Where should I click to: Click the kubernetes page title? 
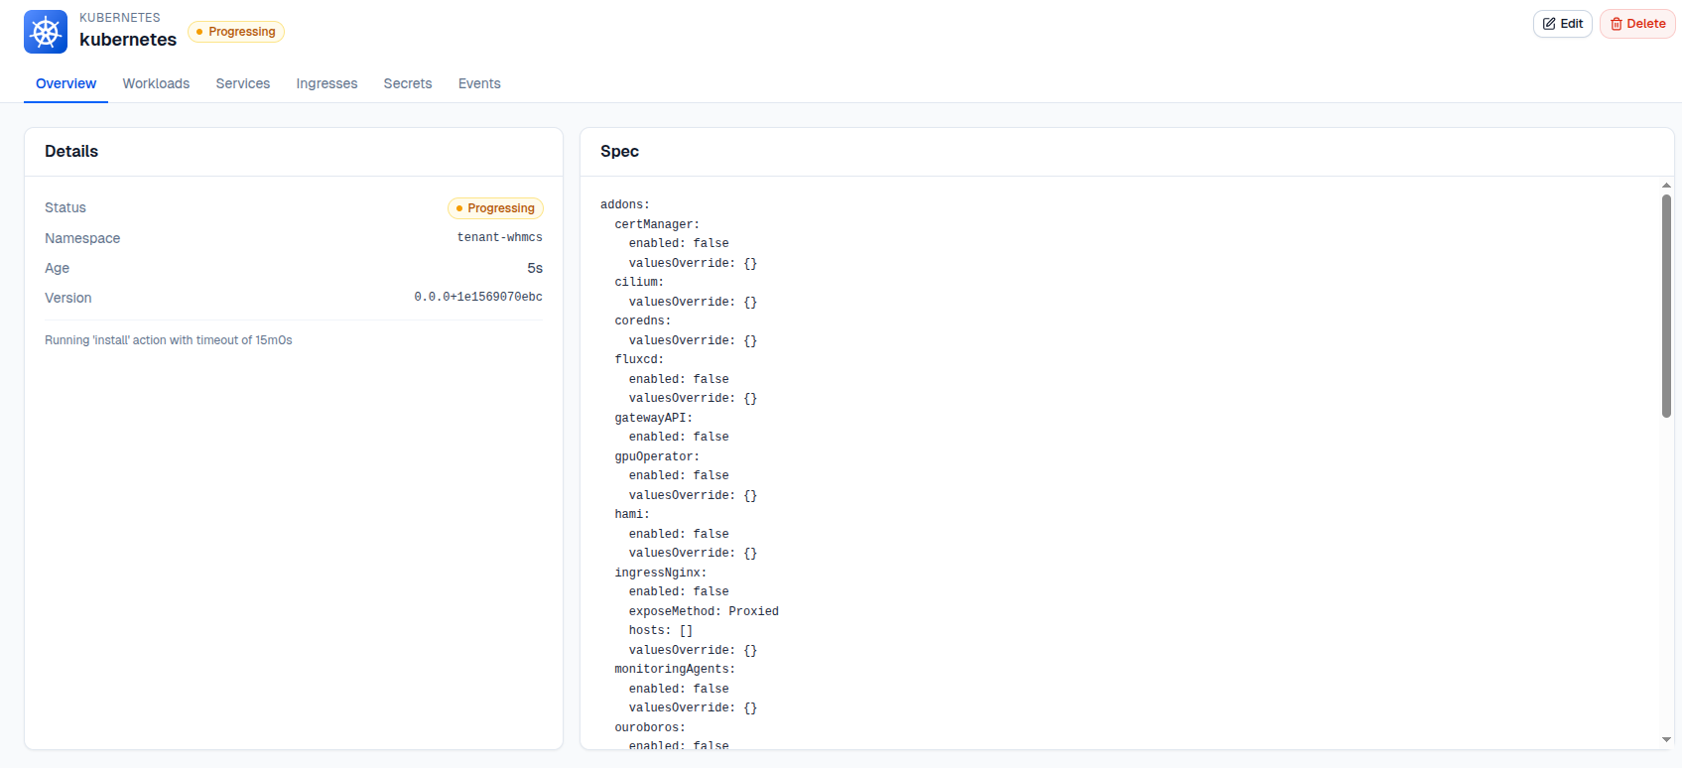pos(128,40)
